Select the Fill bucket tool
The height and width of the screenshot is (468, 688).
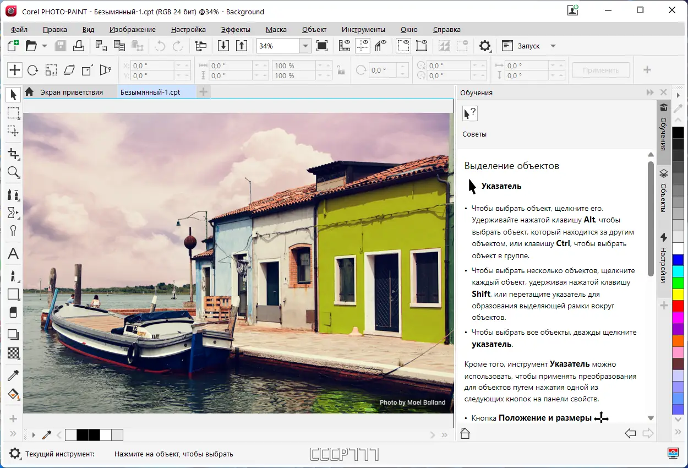pyautogui.click(x=13, y=394)
